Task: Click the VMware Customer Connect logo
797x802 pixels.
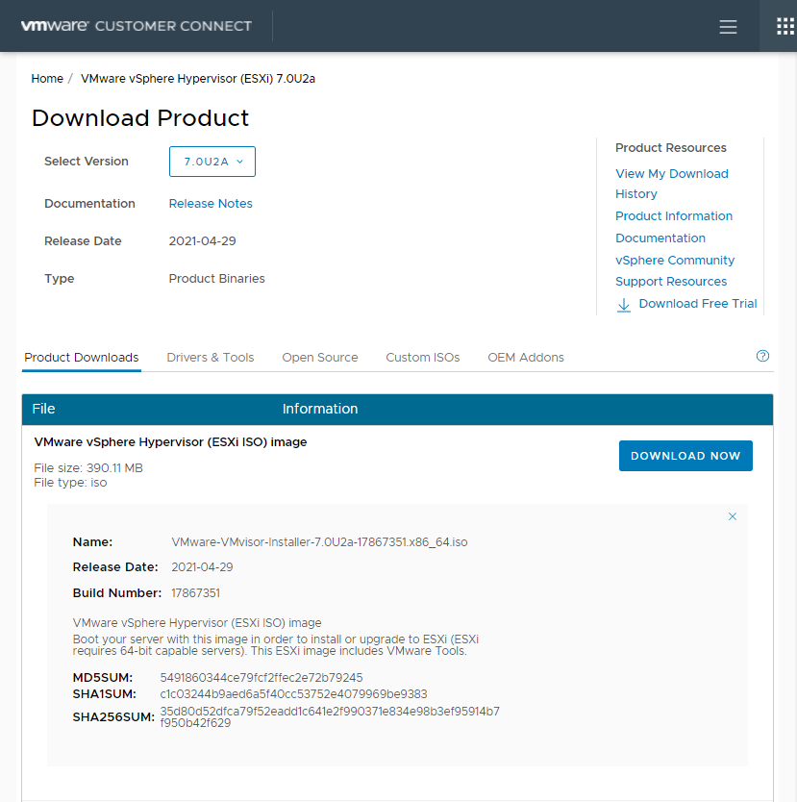Action: (137, 26)
